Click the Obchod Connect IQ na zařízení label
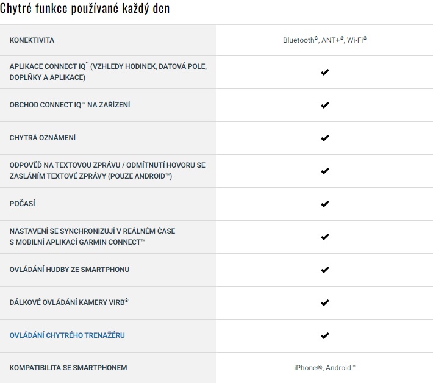Screen dimensions: 433x383 (x=70, y=105)
